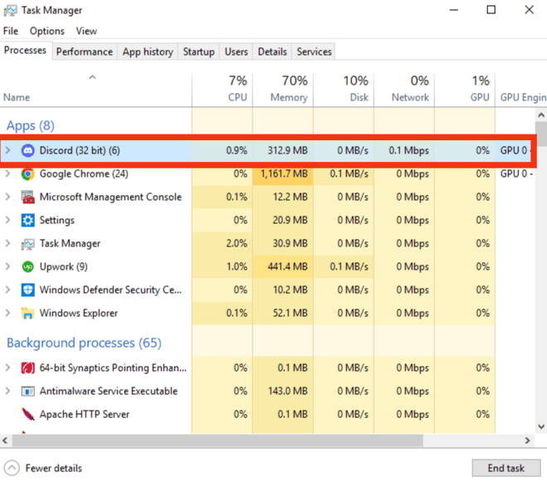The width and height of the screenshot is (547, 482).
Task: Switch to the Services tab
Action: pyautogui.click(x=314, y=51)
